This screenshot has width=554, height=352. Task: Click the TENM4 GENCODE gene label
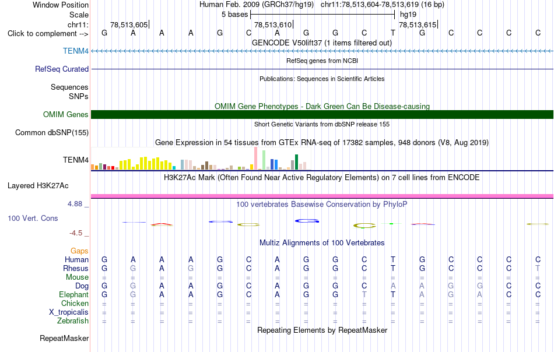pos(76,51)
